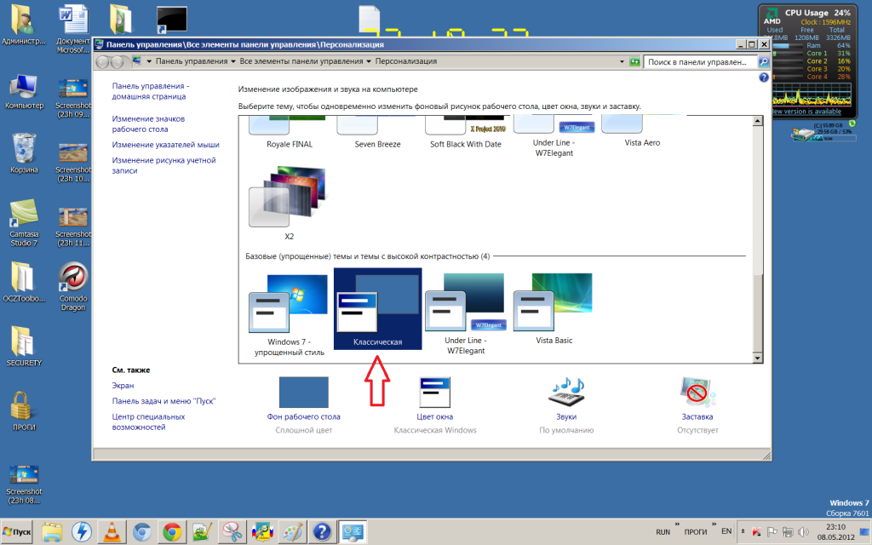Click the Звуки link text
This screenshot has height=545, width=872.
tap(566, 416)
